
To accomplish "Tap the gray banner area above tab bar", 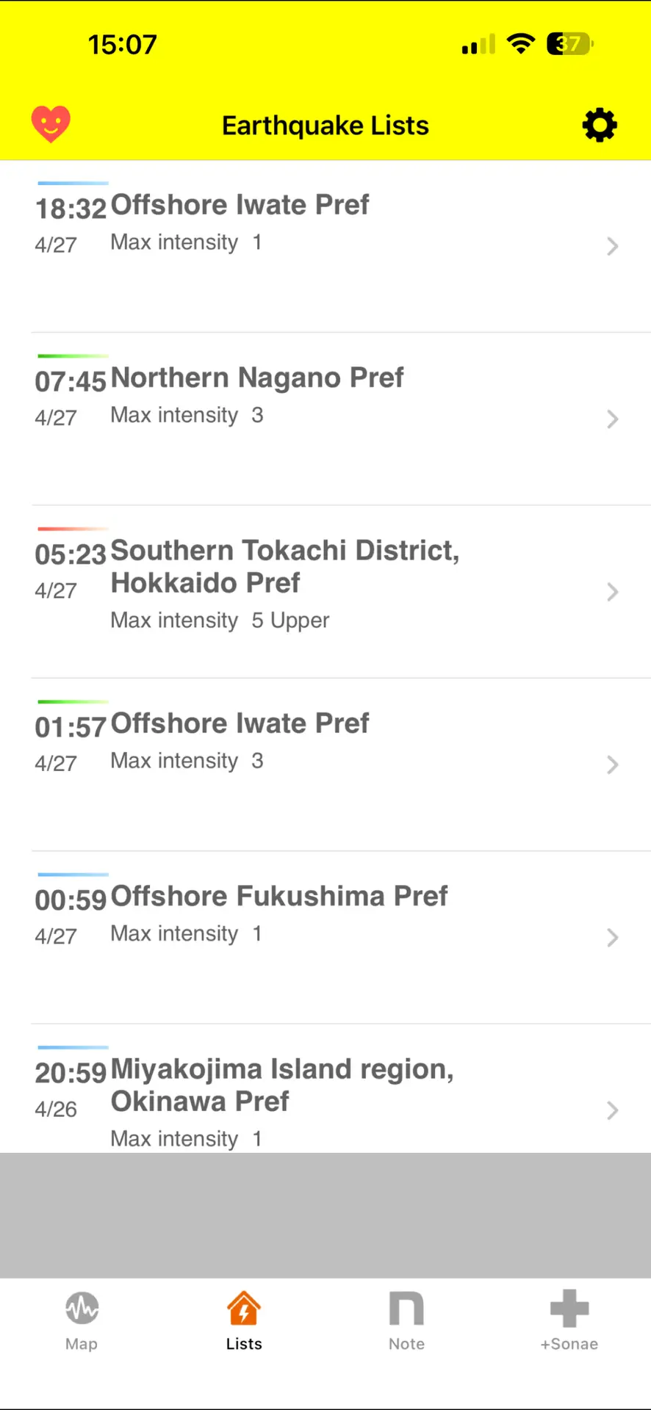I will pos(325,1215).
